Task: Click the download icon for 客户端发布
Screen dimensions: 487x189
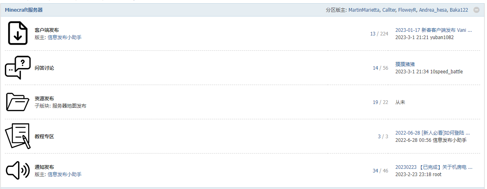Action: [18, 33]
